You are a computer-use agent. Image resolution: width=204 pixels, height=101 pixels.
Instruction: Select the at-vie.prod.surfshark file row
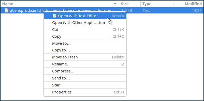click(102, 11)
